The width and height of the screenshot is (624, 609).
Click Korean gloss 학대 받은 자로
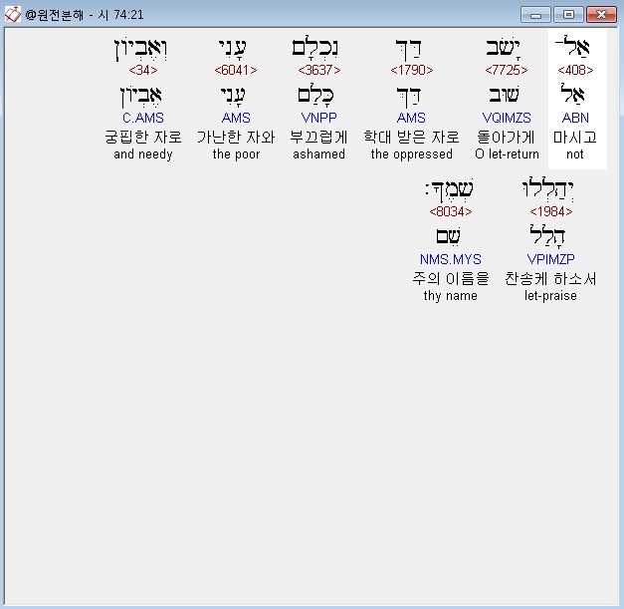point(411,138)
